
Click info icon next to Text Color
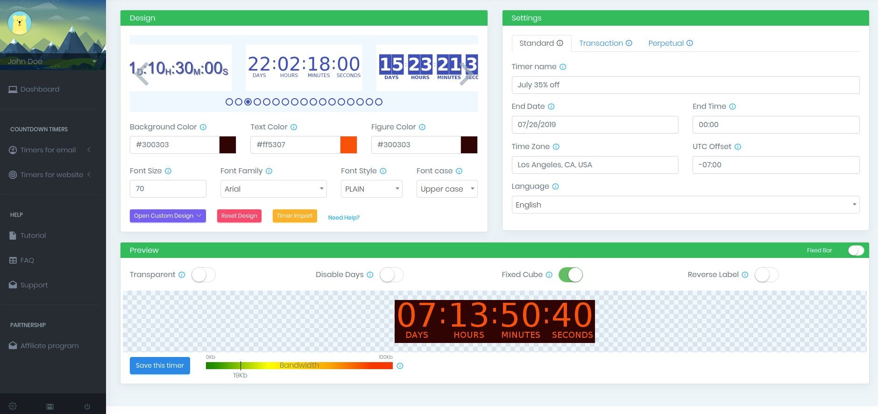pos(294,127)
